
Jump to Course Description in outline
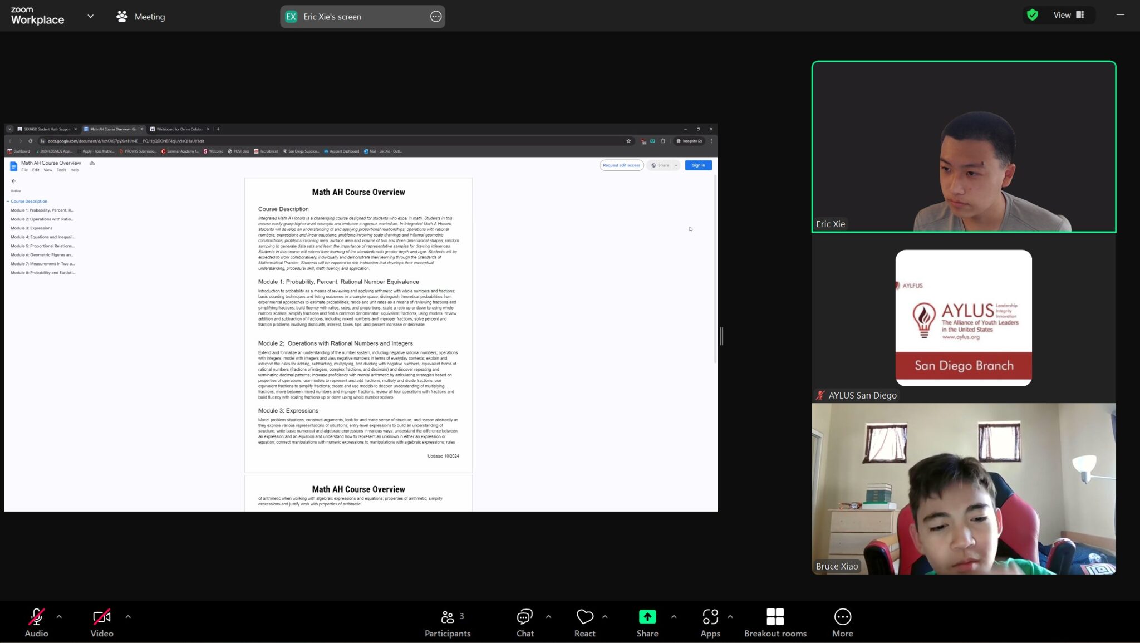29,202
